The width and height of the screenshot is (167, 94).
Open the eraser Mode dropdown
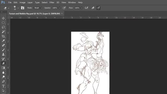[38, 8]
